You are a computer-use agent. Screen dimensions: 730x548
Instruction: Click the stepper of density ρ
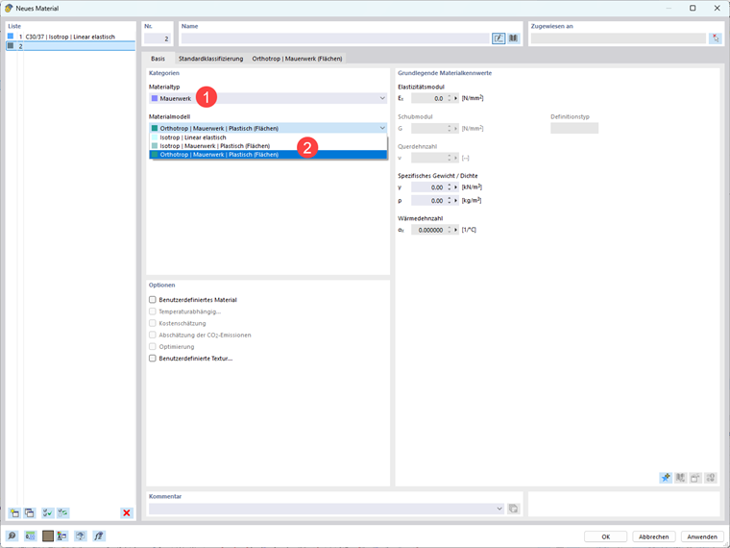click(x=450, y=201)
